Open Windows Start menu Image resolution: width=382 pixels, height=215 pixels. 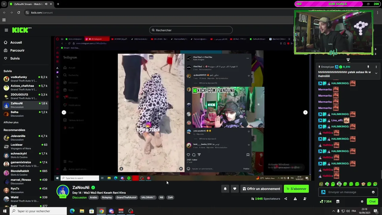(x=5, y=211)
